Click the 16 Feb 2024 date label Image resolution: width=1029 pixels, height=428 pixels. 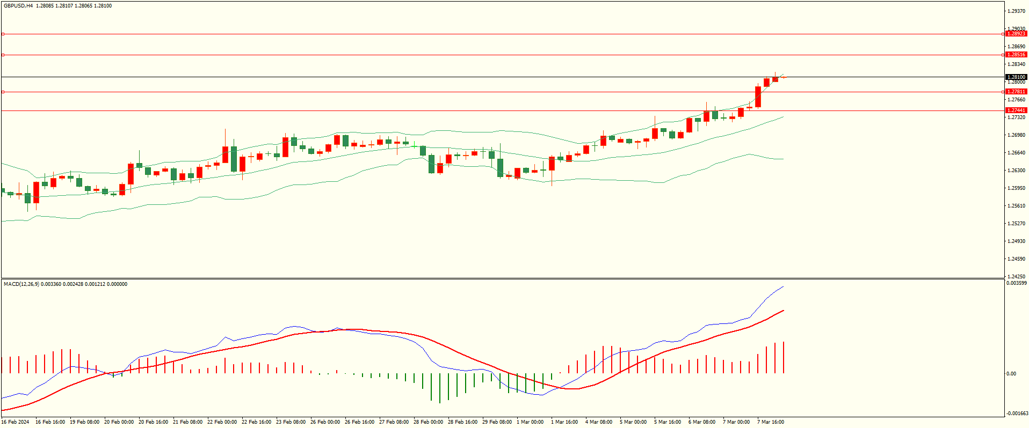click(x=15, y=422)
